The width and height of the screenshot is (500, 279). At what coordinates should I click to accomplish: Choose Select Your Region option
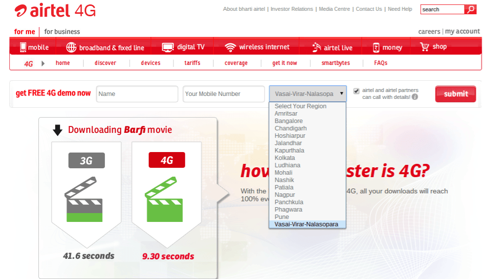[x=307, y=106]
